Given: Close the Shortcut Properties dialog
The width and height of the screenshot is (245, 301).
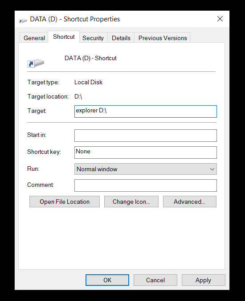Looking at the screenshot, I should coord(220,19).
